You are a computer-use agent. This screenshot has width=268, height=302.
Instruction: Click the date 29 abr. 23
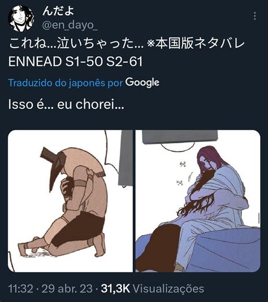(67, 289)
